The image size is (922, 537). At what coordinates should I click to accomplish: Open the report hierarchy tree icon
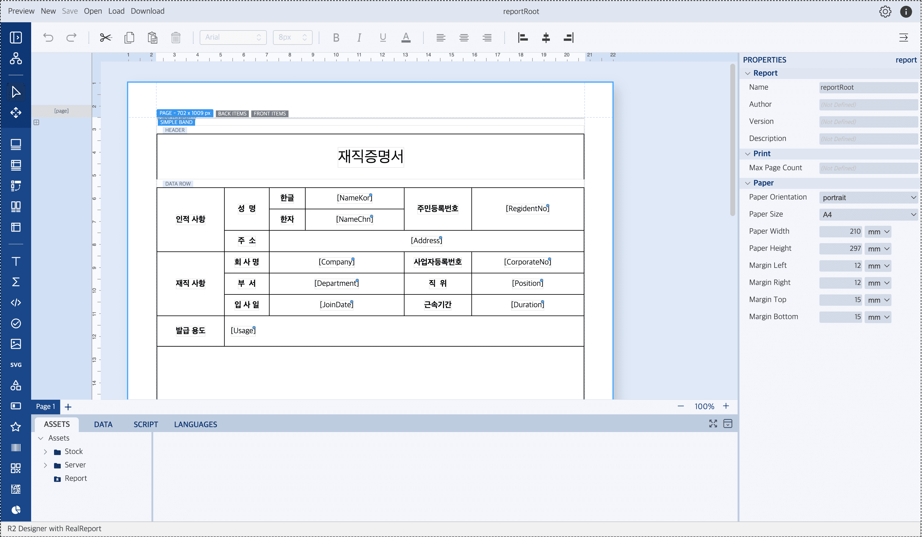(x=16, y=59)
